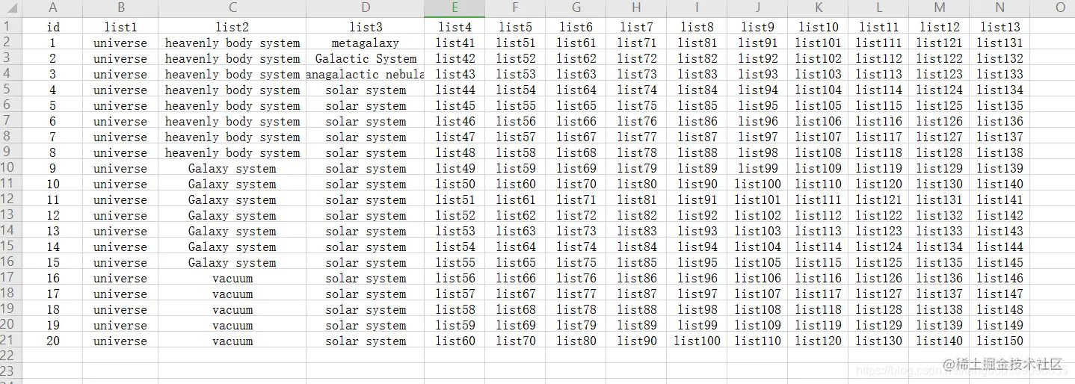Select cell 'list100' in column J
This screenshot has height=384, width=1075.
(x=757, y=184)
